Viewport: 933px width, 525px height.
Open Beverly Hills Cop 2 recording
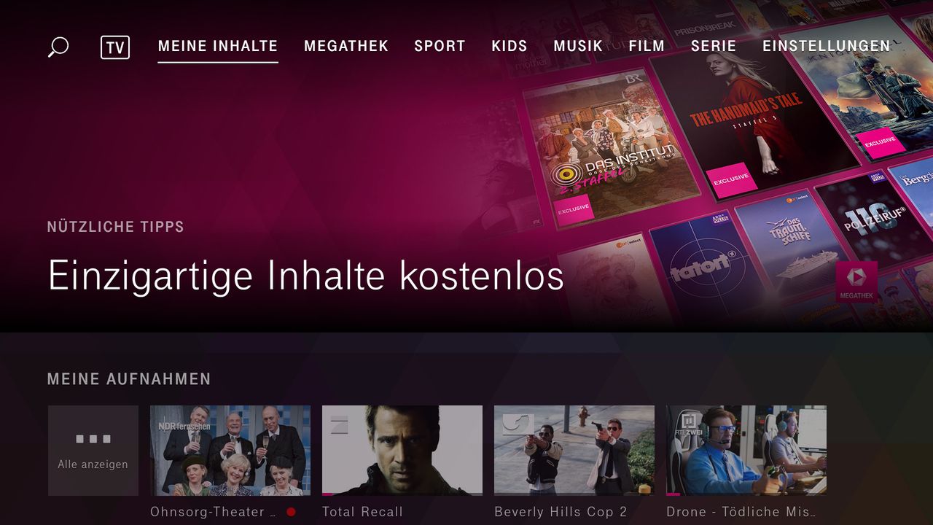point(574,451)
